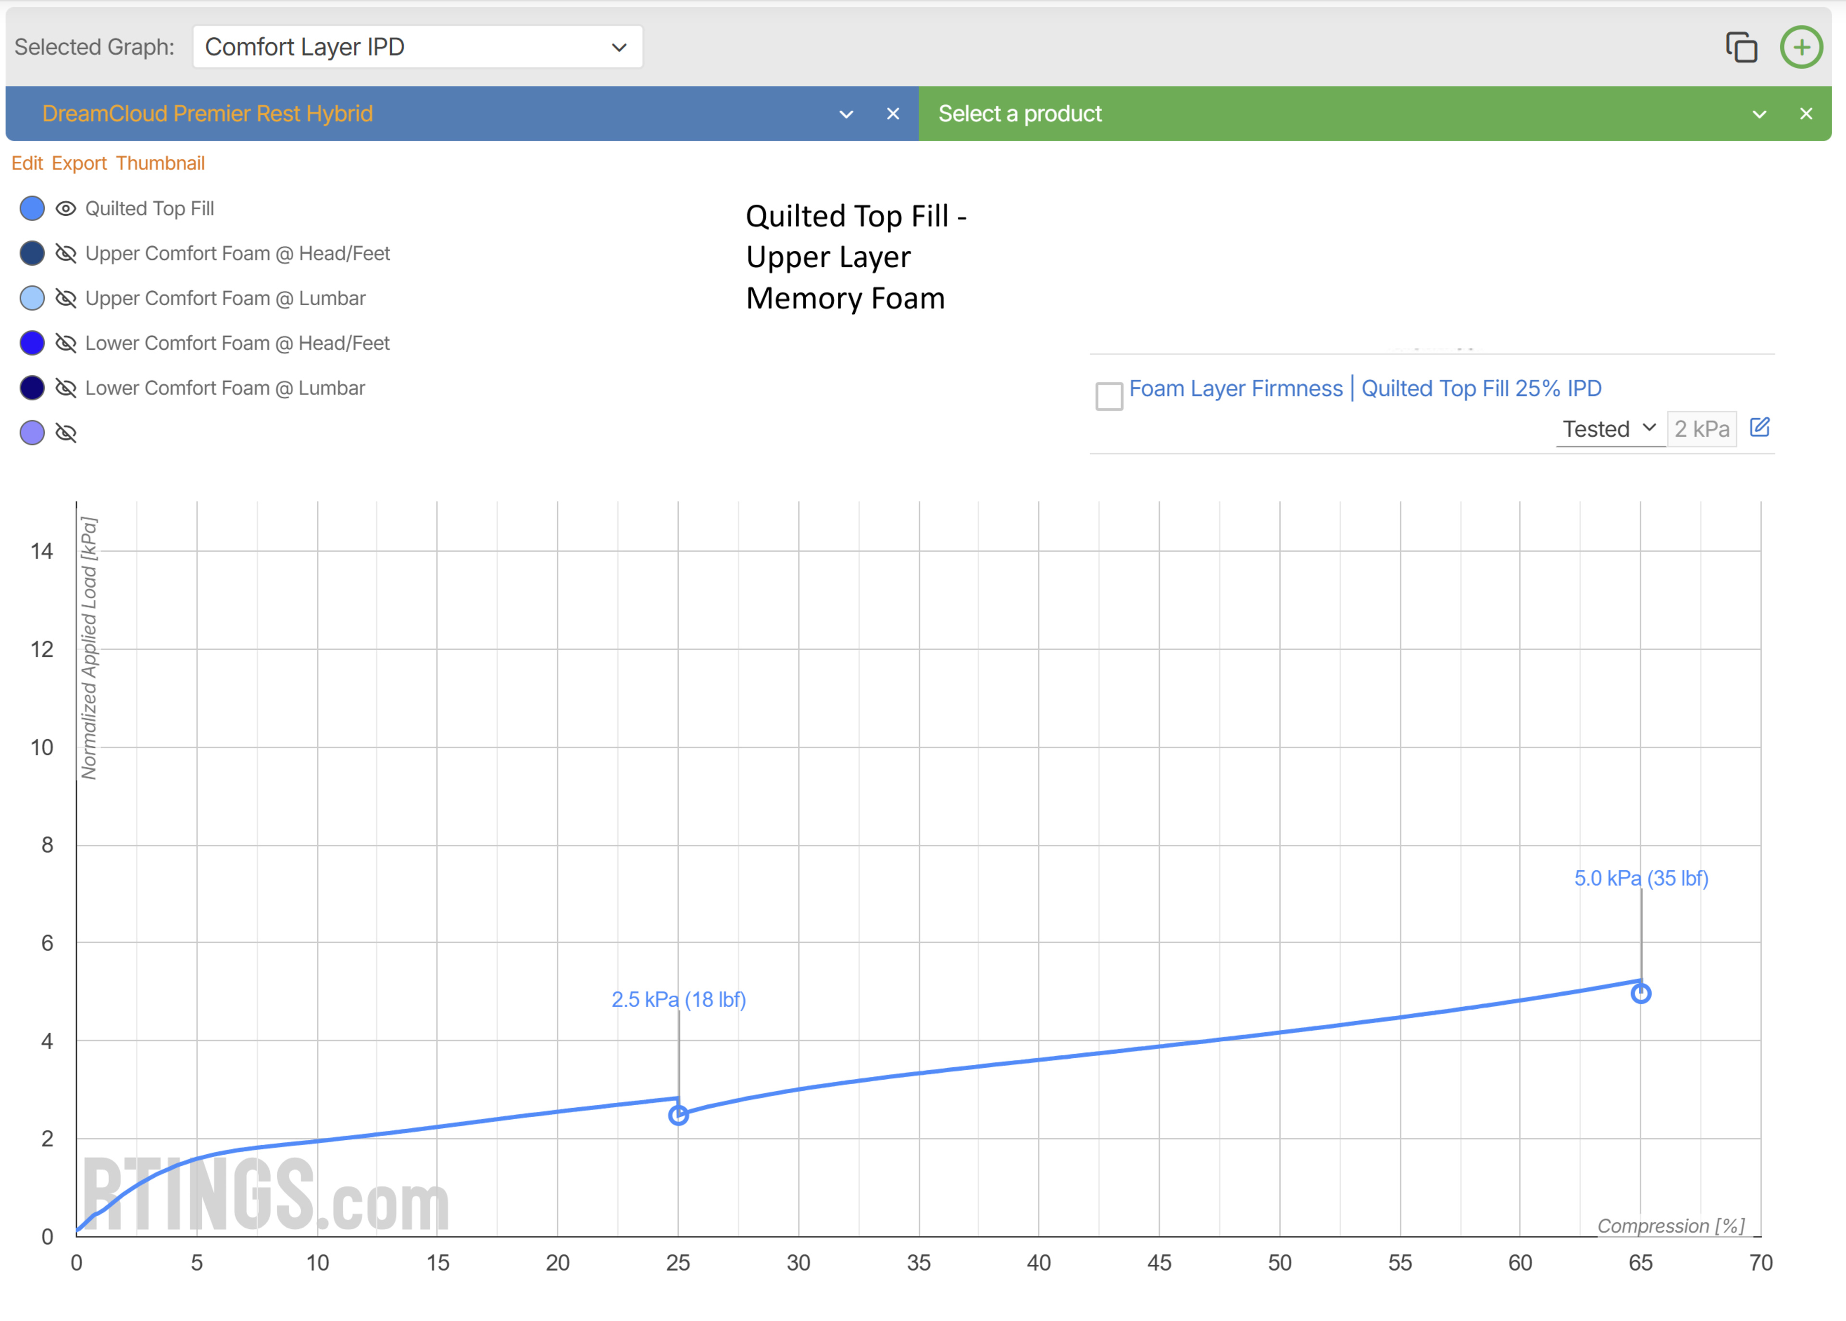Show Lower Comfort Foam @ Head/Feet series
The image size is (1846, 1321).
(x=66, y=343)
